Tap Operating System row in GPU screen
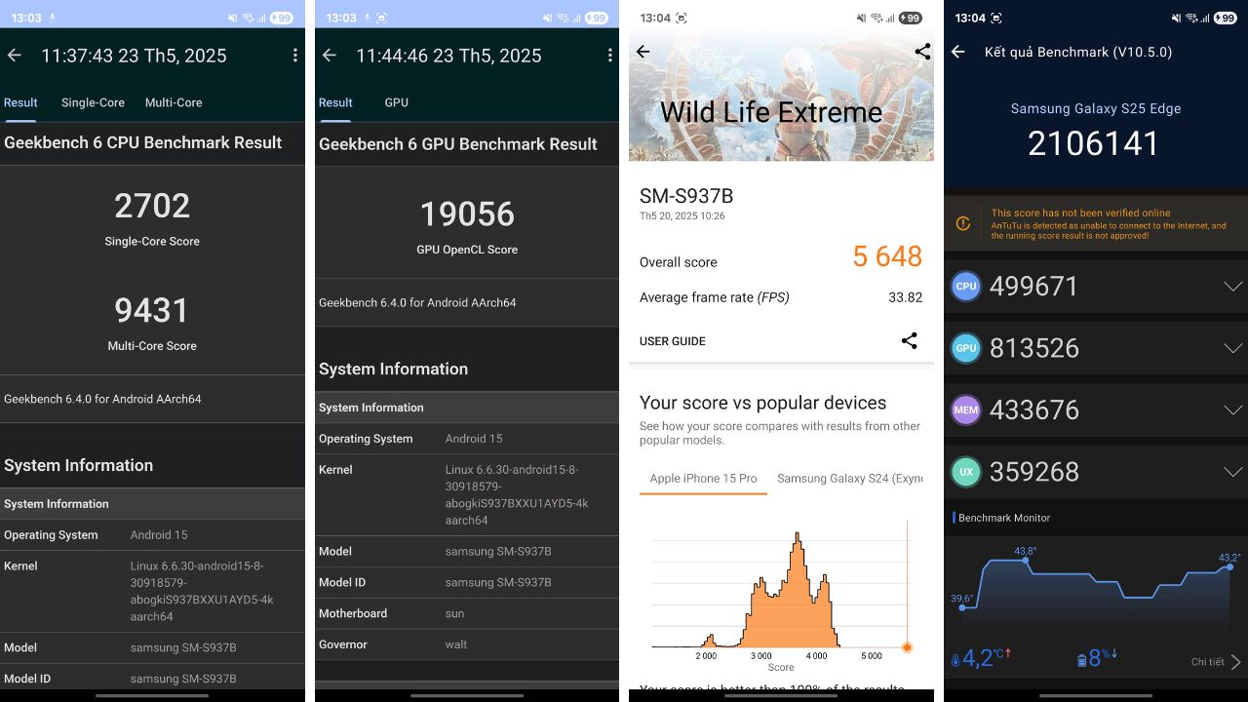1248x702 pixels. (x=466, y=439)
